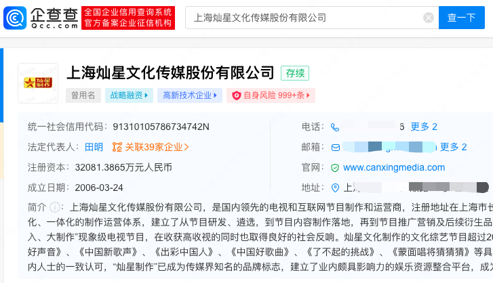Select credit code 91310105786734742N
493x283 pixels.
coord(161,127)
